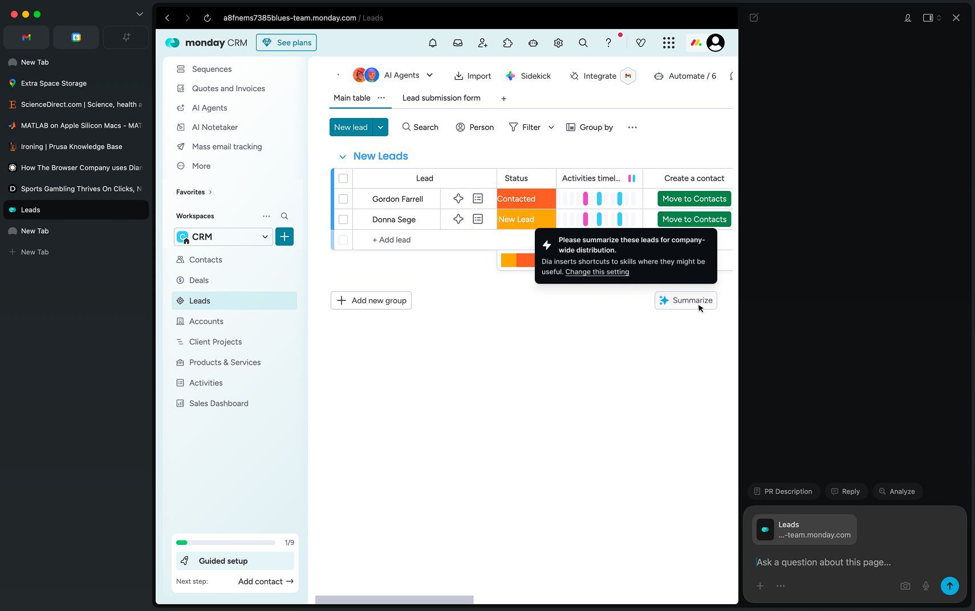The width and height of the screenshot is (975, 611).
Task: Click the Guided setup progress bar
Action: coord(226,543)
